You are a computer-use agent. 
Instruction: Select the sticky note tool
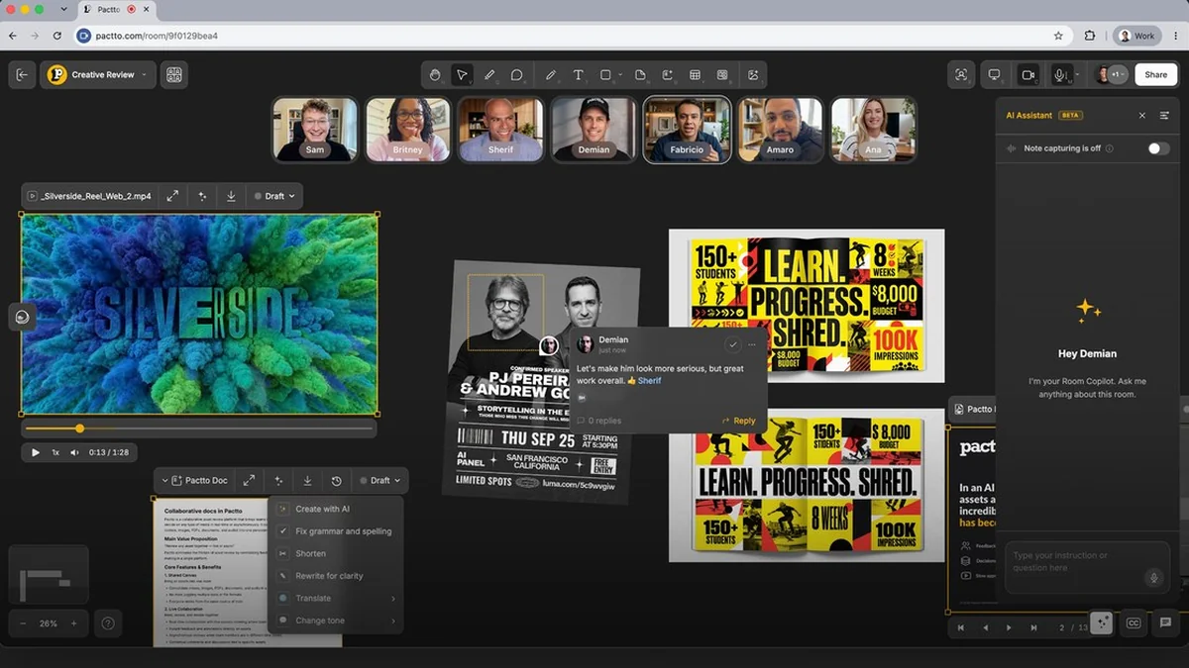click(640, 75)
